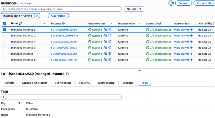Click zoom-out filter icon for managed-instance-5
Screen dimensions: 215x118
[110, 60]
